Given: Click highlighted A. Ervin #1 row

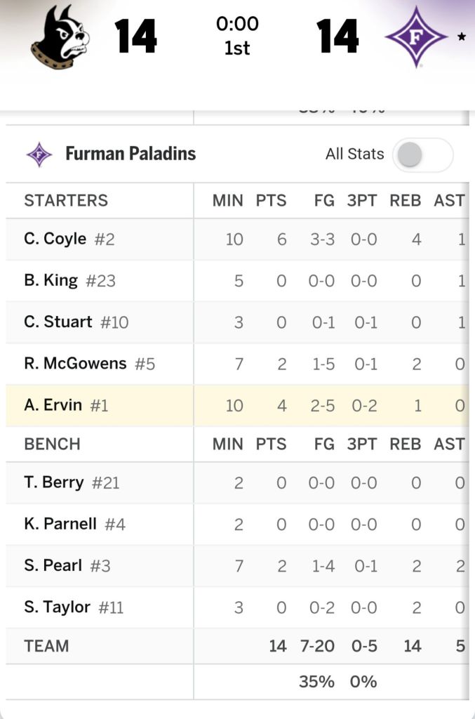Looking at the screenshot, I should pos(66,405).
